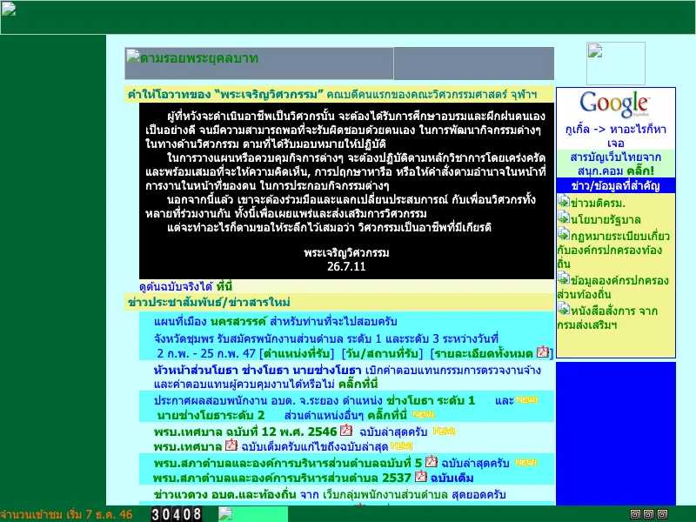Click the arrow icon beside ข่าวมติครม.
The height and width of the screenshot is (522, 696).
tap(564, 201)
